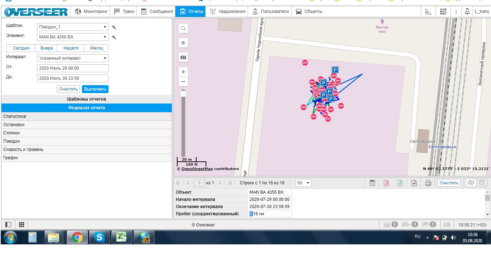Toggle left sidebar panel in status bar
The width and height of the screenshot is (491, 276).
tap(8, 225)
